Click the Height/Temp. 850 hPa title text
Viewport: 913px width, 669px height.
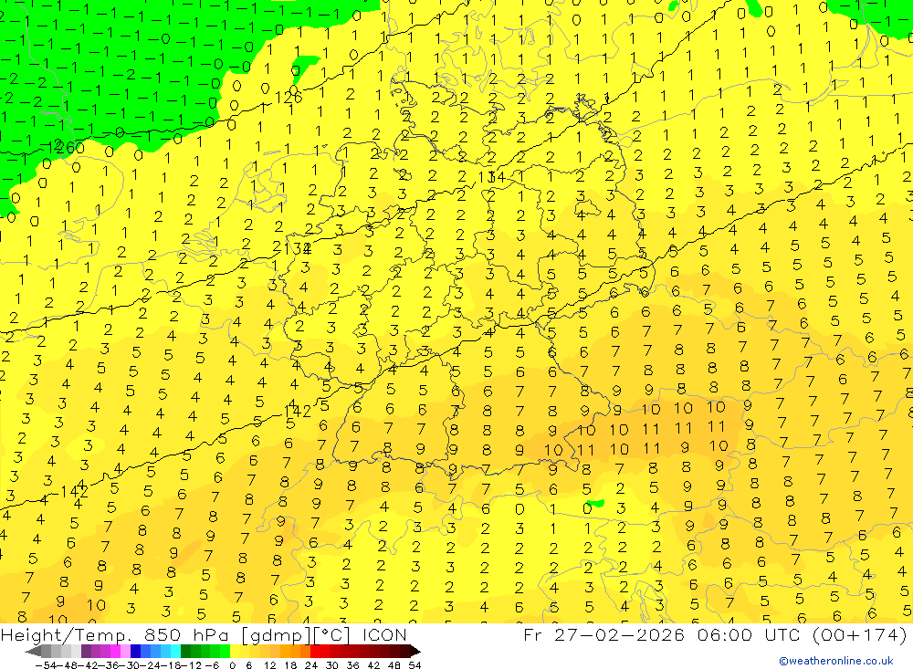coord(115,634)
